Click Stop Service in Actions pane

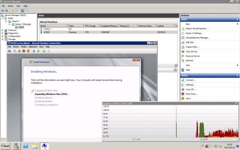click(x=191, y=51)
